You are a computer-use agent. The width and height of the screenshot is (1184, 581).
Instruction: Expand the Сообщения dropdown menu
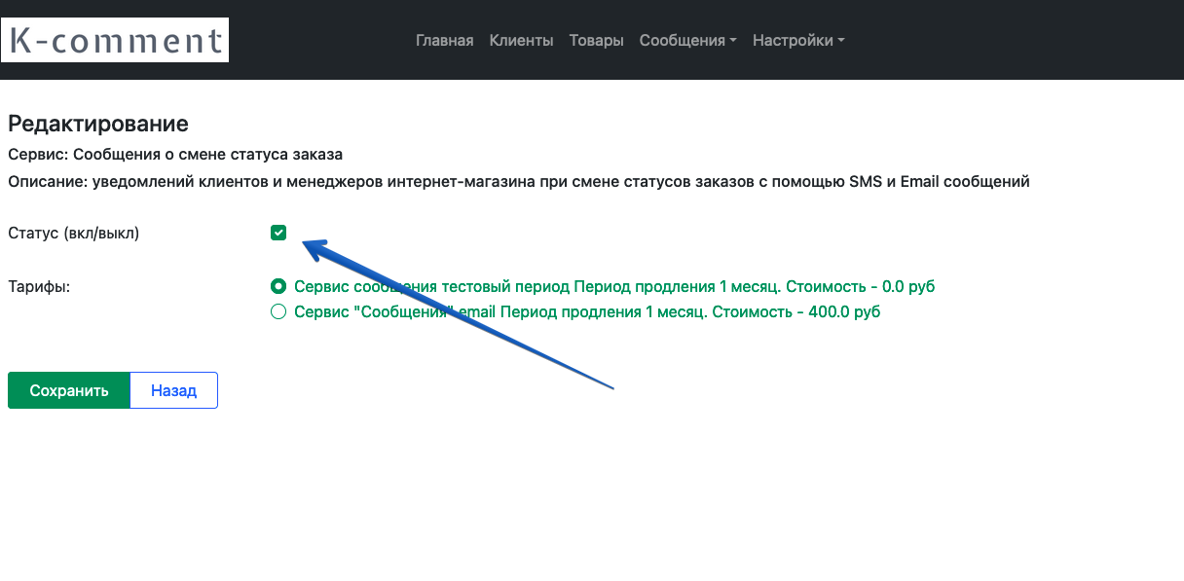687,41
